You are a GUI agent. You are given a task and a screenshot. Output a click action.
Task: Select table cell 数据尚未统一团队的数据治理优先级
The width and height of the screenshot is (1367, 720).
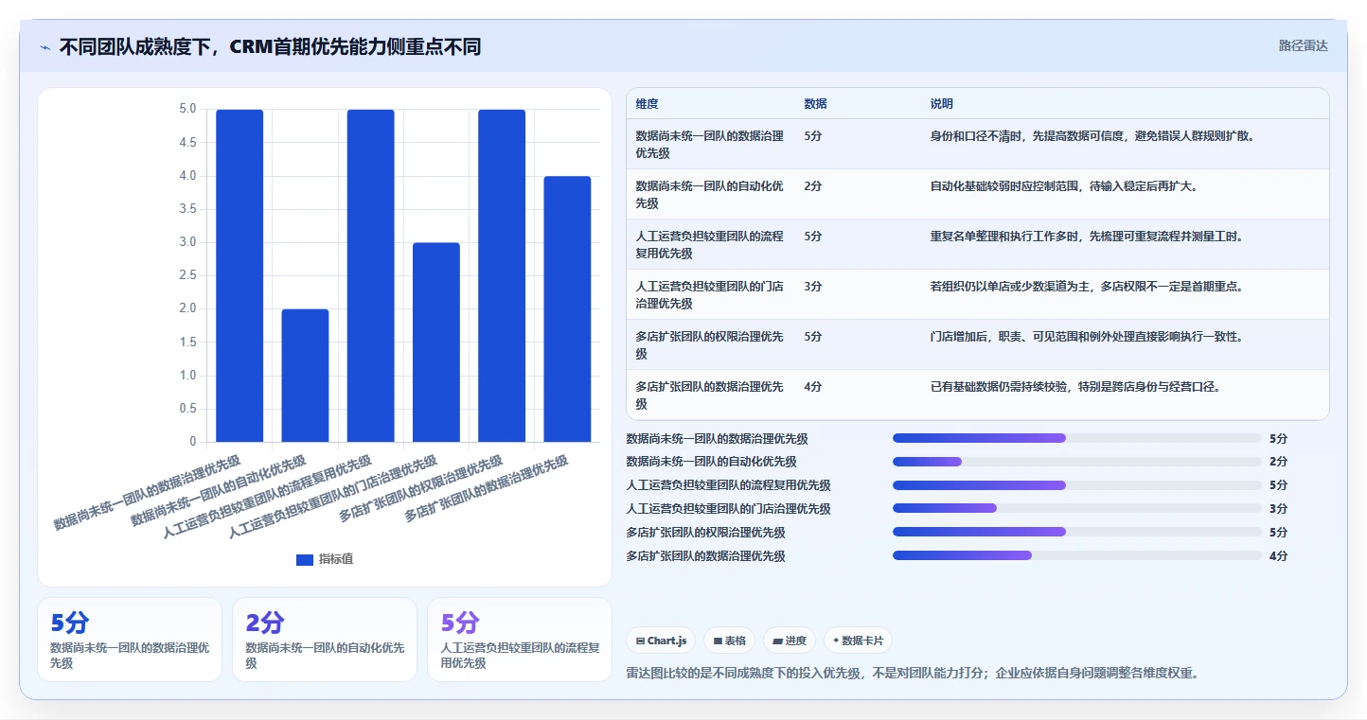click(710, 144)
